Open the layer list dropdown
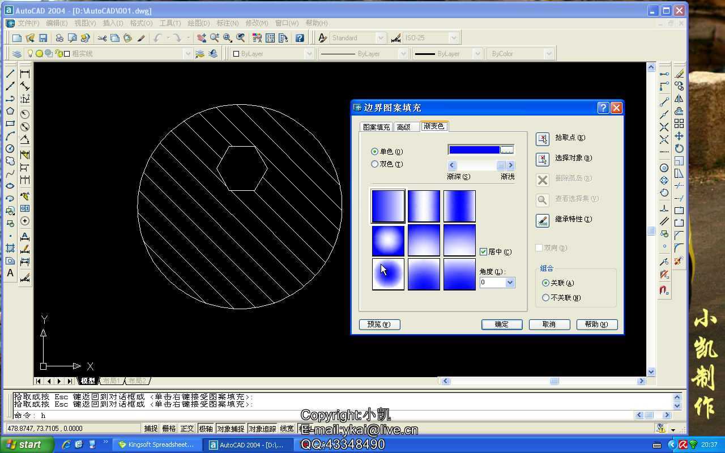This screenshot has width=725, height=453. click(188, 54)
